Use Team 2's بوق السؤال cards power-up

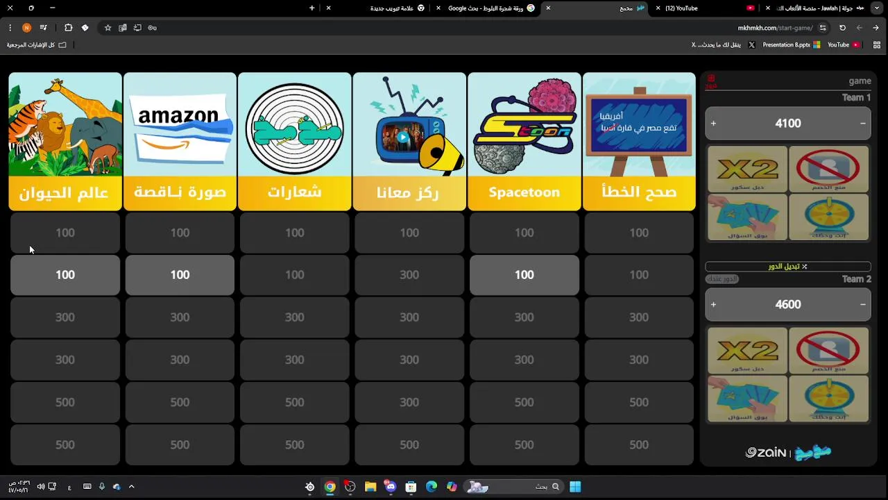747,399
